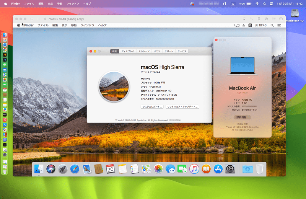Click the guest Spotlight search icon

[272, 25]
